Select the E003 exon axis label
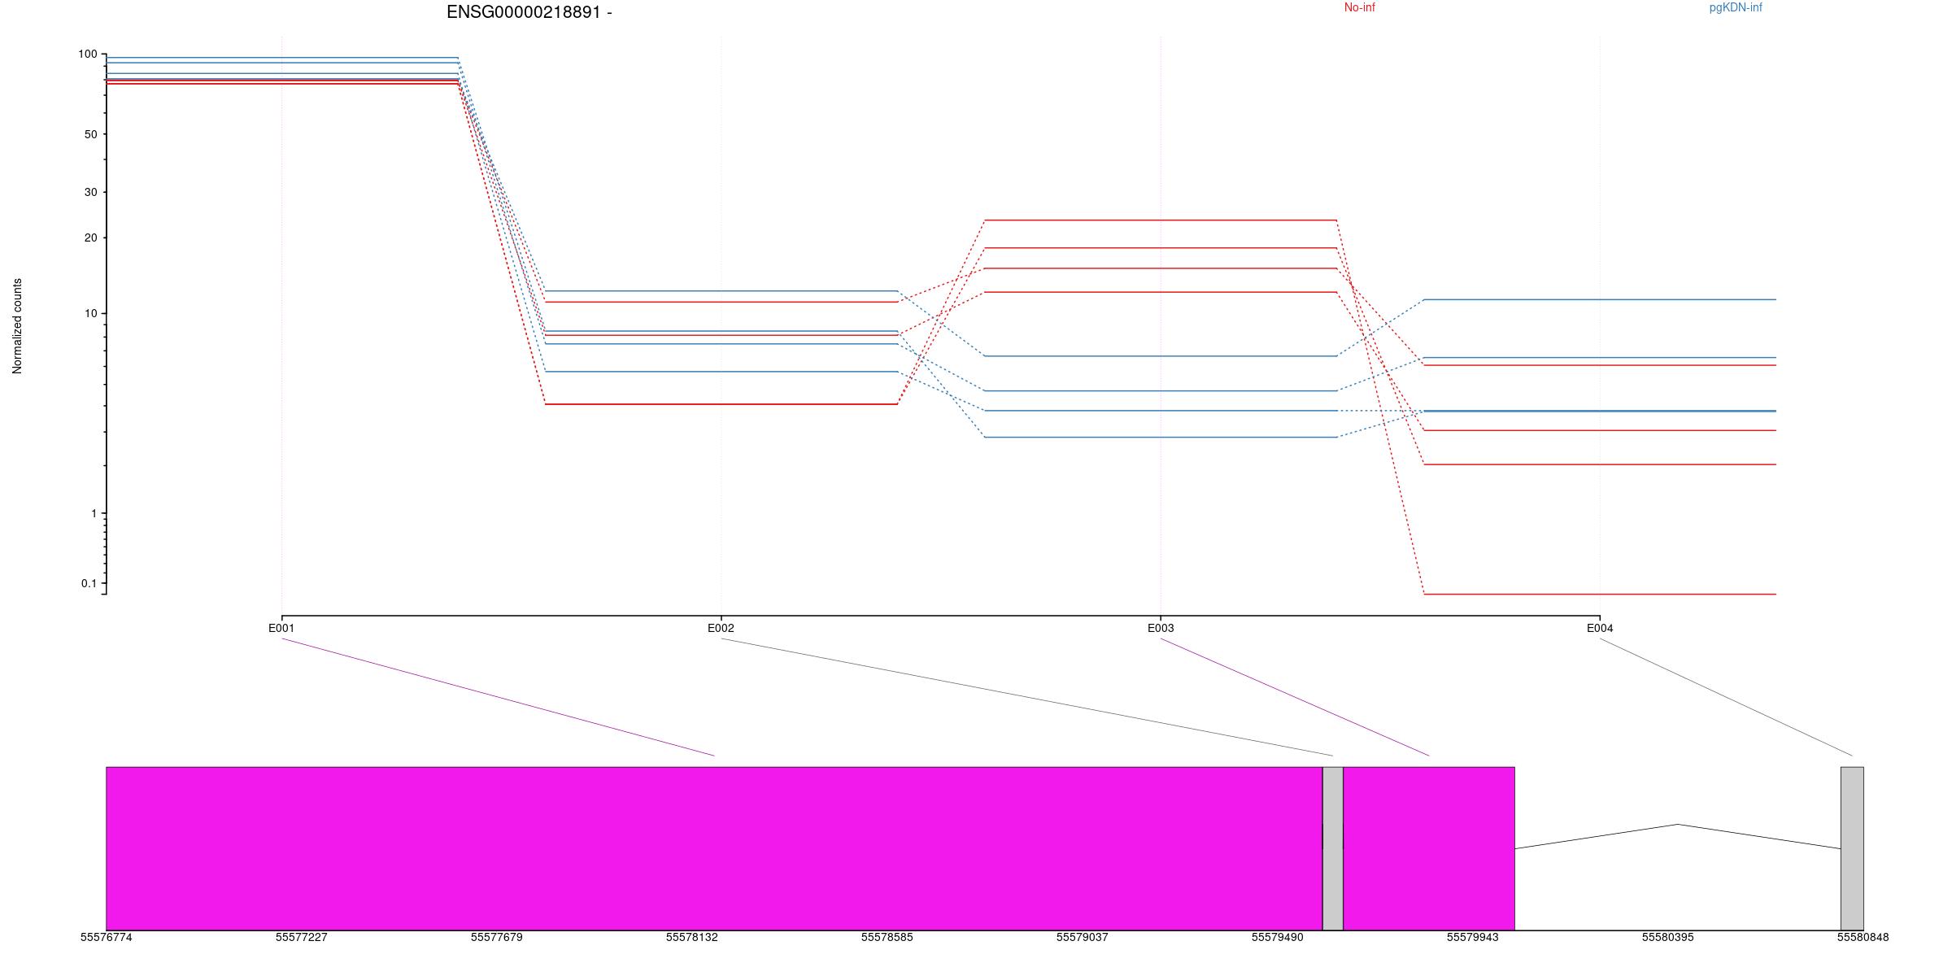This screenshot has width=1952, height=976. (1160, 628)
